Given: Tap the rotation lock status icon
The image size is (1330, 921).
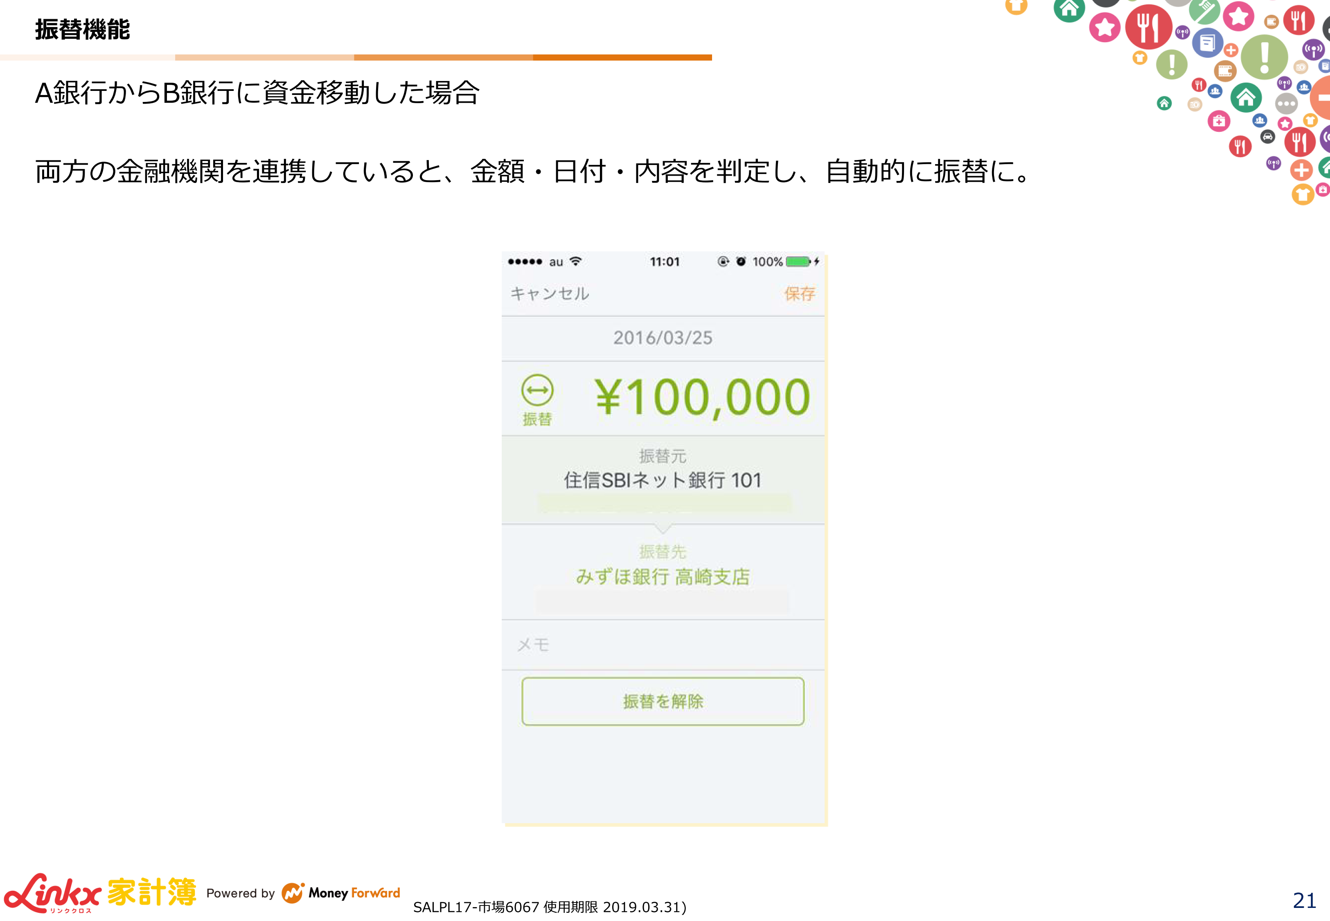Looking at the screenshot, I should (x=723, y=262).
